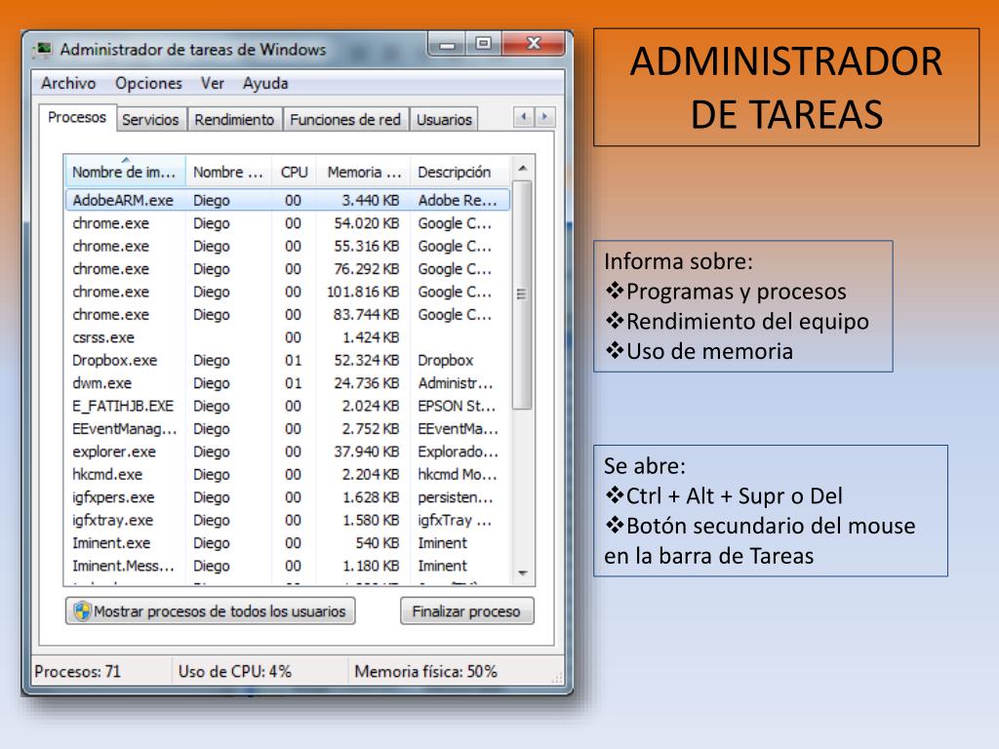
Task: Click the Uso de CPU: 4% status
Action: pos(234,672)
